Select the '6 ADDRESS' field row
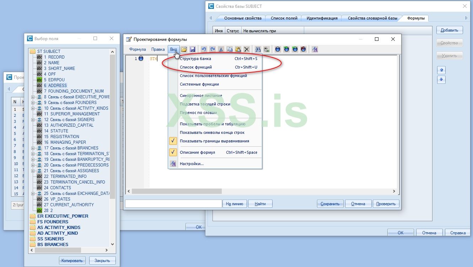 (55, 86)
